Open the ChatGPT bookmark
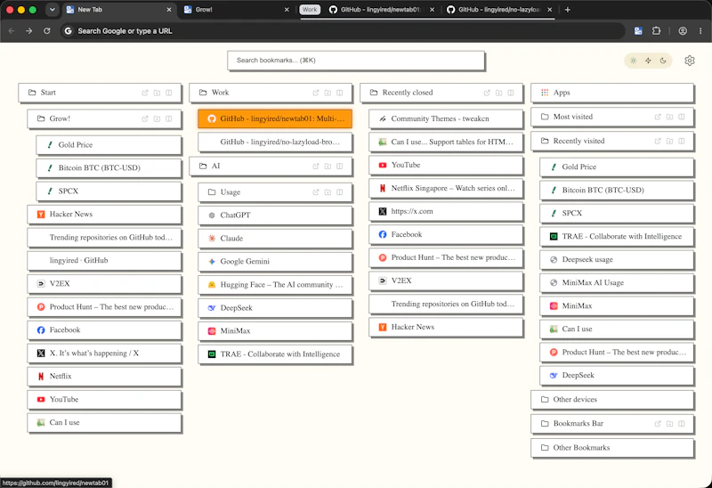The width and height of the screenshot is (712, 488). click(275, 216)
